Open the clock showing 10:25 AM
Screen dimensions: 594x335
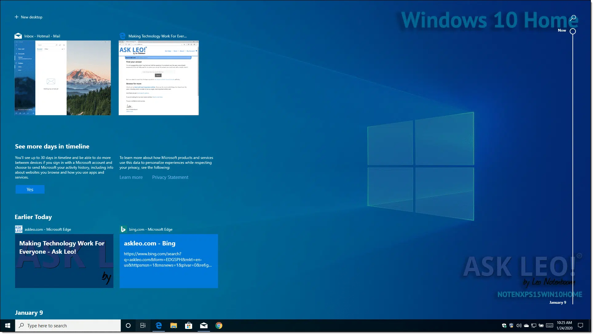coord(564,325)
